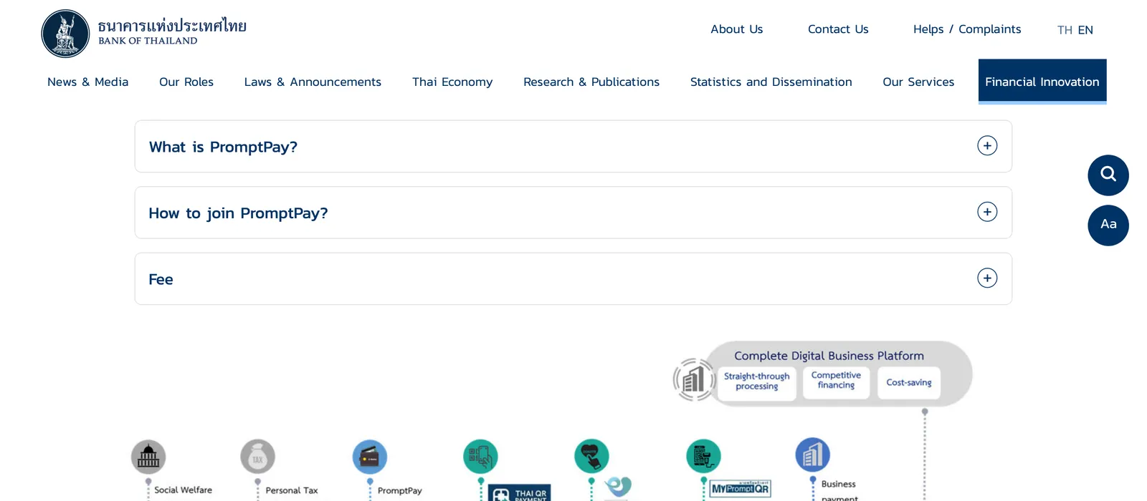Click the Business payment blue building icon
Image resolution: width=1147 pixels, height=501 pixels.
tap(813, 455)
